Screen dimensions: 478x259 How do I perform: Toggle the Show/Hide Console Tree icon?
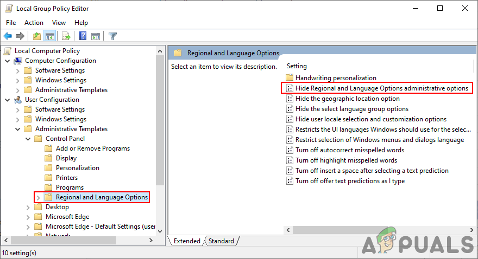(49, 36)
